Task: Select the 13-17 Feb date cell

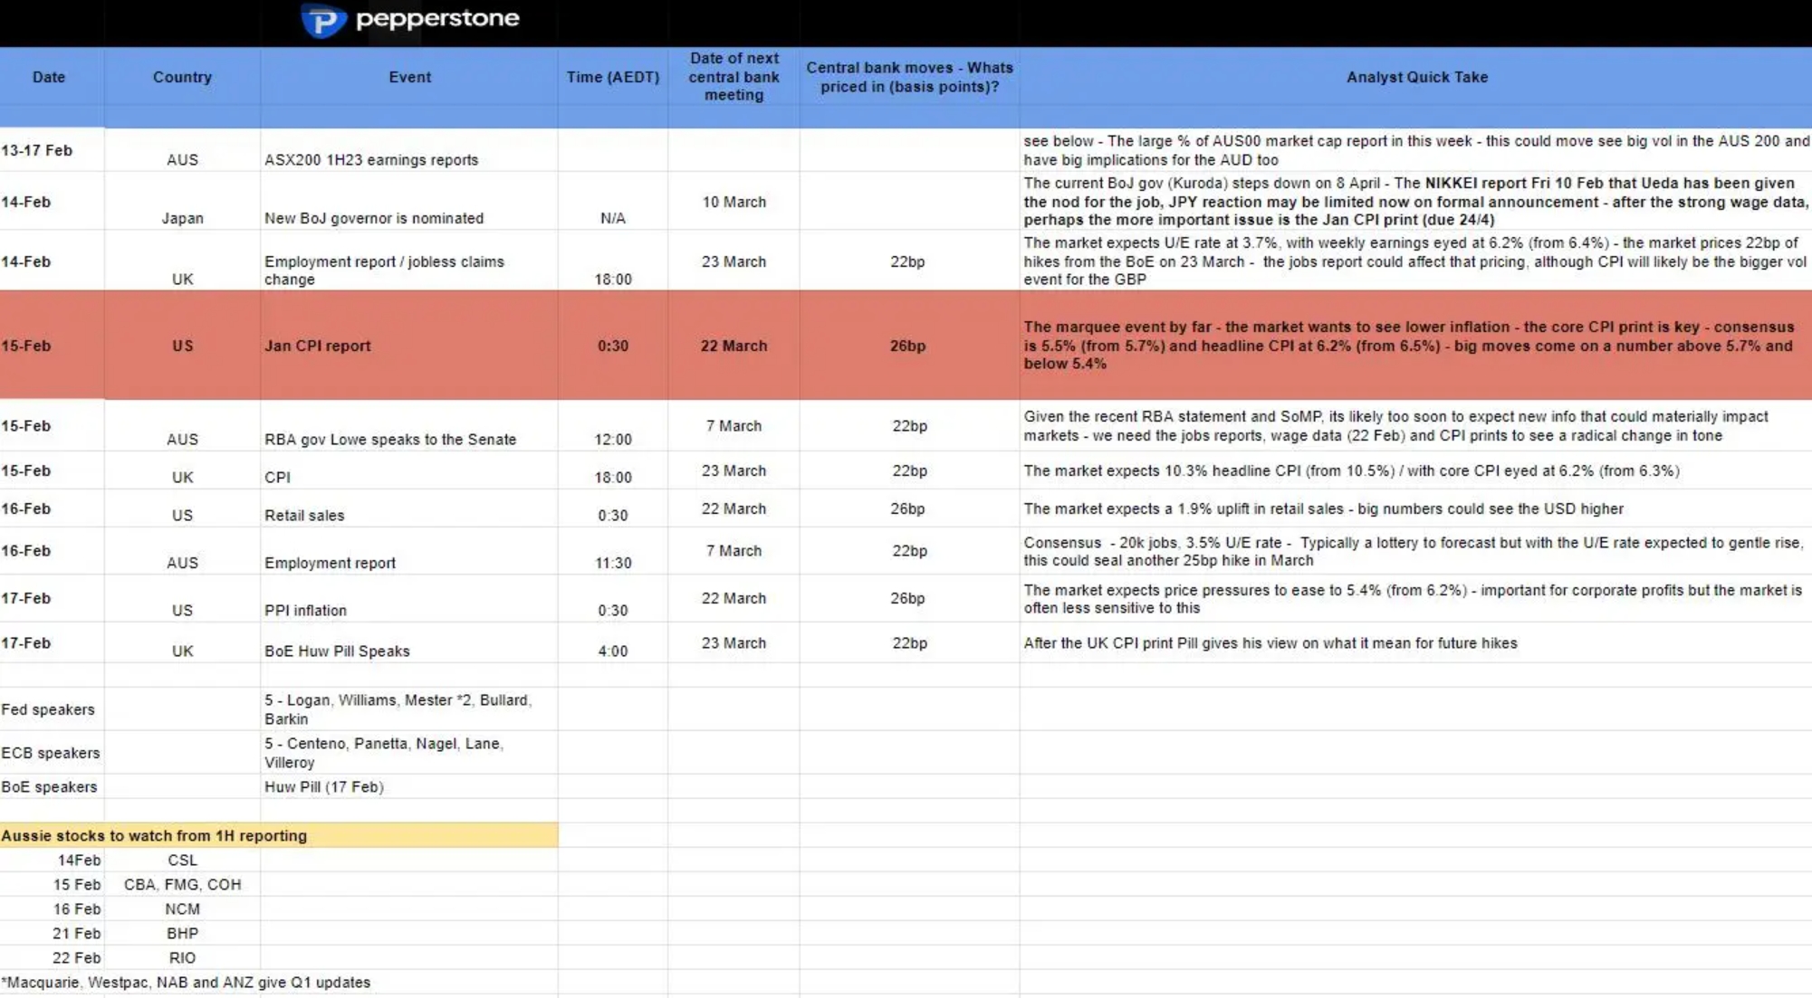Action: click(x=37, y=150)
